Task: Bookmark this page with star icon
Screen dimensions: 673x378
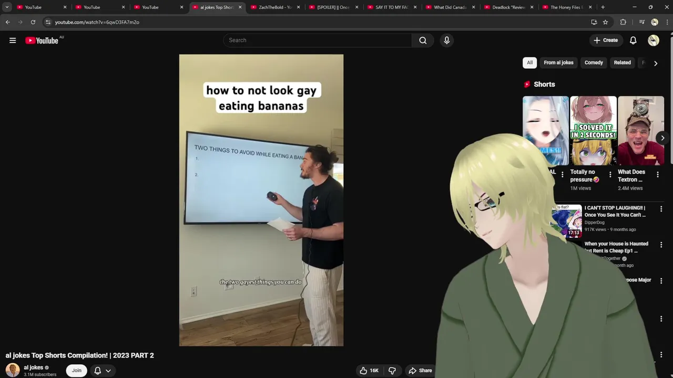Action: (605, 22)
